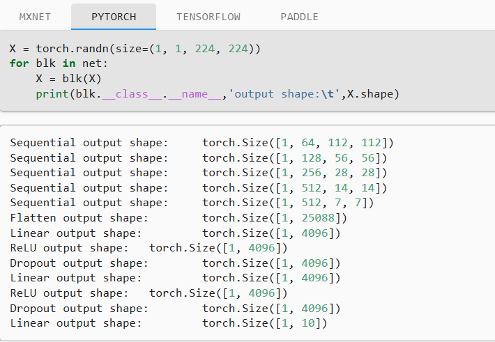Click the code line 'X = torch.randn(size=(1, 1, 224, 224))'
This screenshot has width=495, height=342.
135,49
